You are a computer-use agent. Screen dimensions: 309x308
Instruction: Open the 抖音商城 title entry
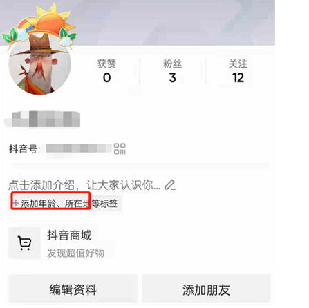[x=69, y=235]
